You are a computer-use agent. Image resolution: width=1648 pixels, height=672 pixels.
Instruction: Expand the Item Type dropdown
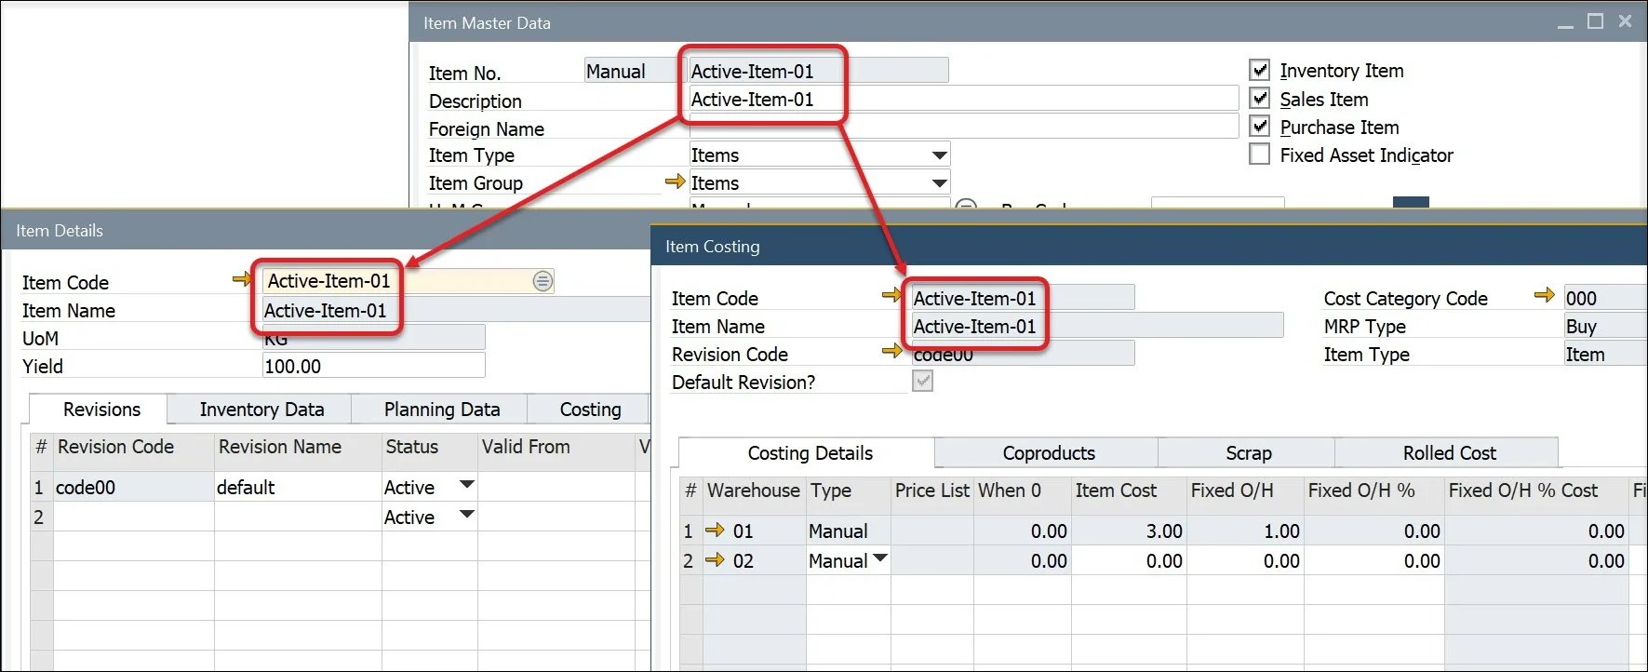point(939,155)
